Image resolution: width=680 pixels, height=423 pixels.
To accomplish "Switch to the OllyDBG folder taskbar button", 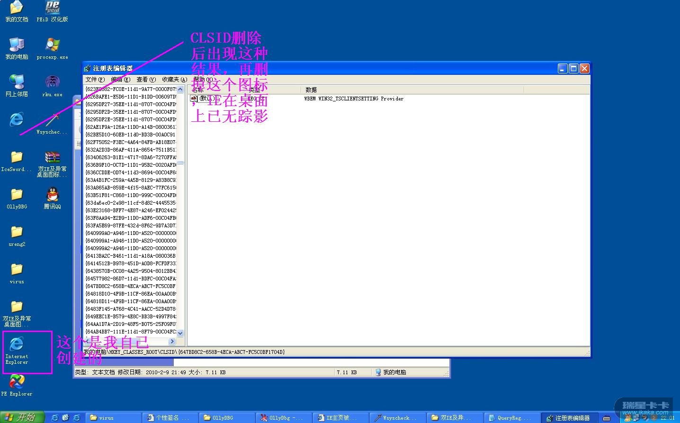I will tap(227, 417).
